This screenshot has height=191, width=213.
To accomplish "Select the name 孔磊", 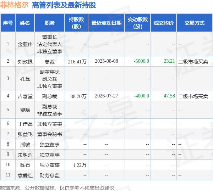I will pos(25,79).
